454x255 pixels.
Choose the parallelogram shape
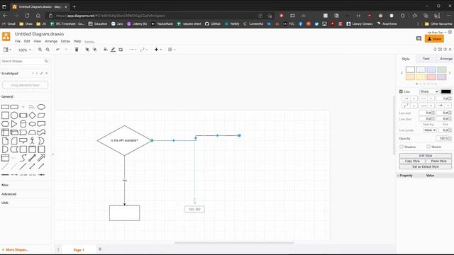point(41,115)
